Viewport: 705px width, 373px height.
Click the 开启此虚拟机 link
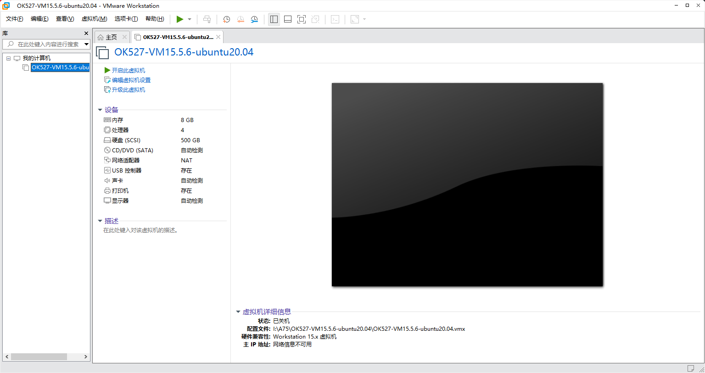pos(128,70)
